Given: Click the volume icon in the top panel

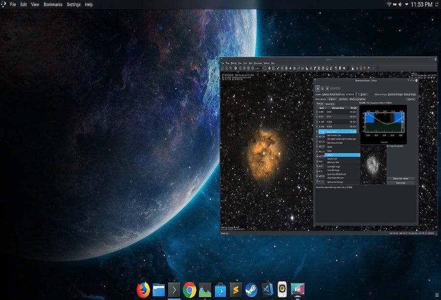Looking at the screenshot, I should pos(400,4).
